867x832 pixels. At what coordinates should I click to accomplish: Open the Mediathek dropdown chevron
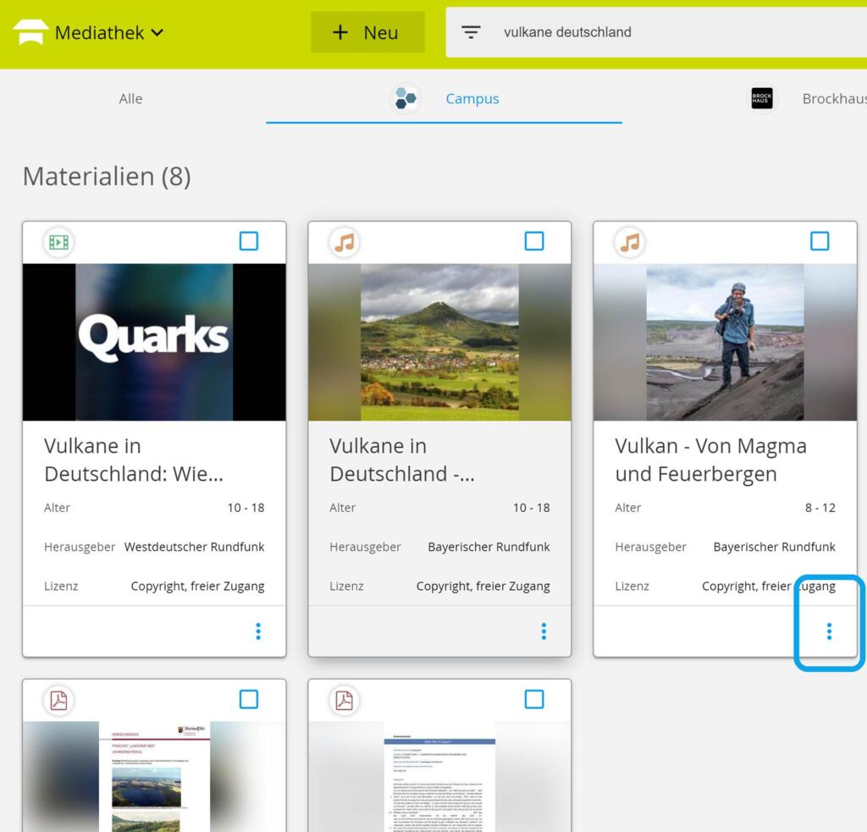(x=157, y=33)
